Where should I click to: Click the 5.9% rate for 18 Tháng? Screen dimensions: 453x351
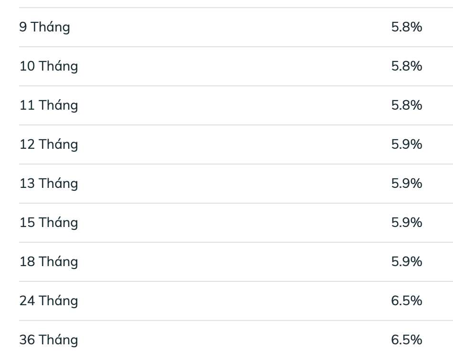click(406, 262)
